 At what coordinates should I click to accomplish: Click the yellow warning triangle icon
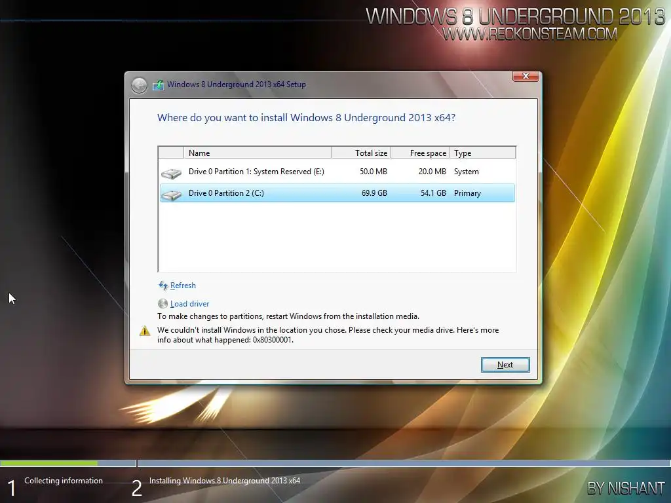pyautogui.click(x=145, y=331)
